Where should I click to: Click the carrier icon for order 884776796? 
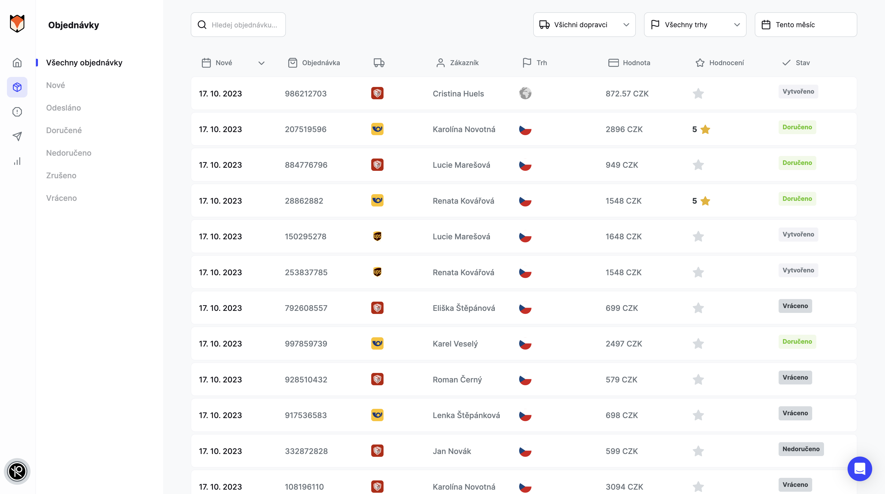(377, 165)
